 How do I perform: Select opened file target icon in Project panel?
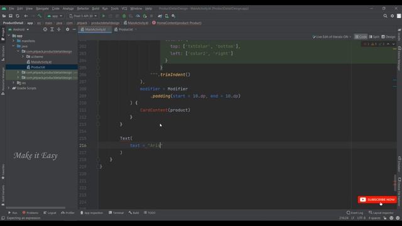(x=45, y=30)
